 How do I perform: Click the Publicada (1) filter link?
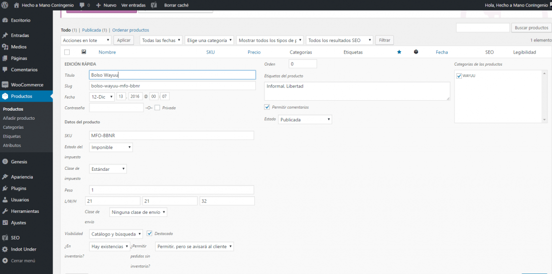click(x=94, y=30)
